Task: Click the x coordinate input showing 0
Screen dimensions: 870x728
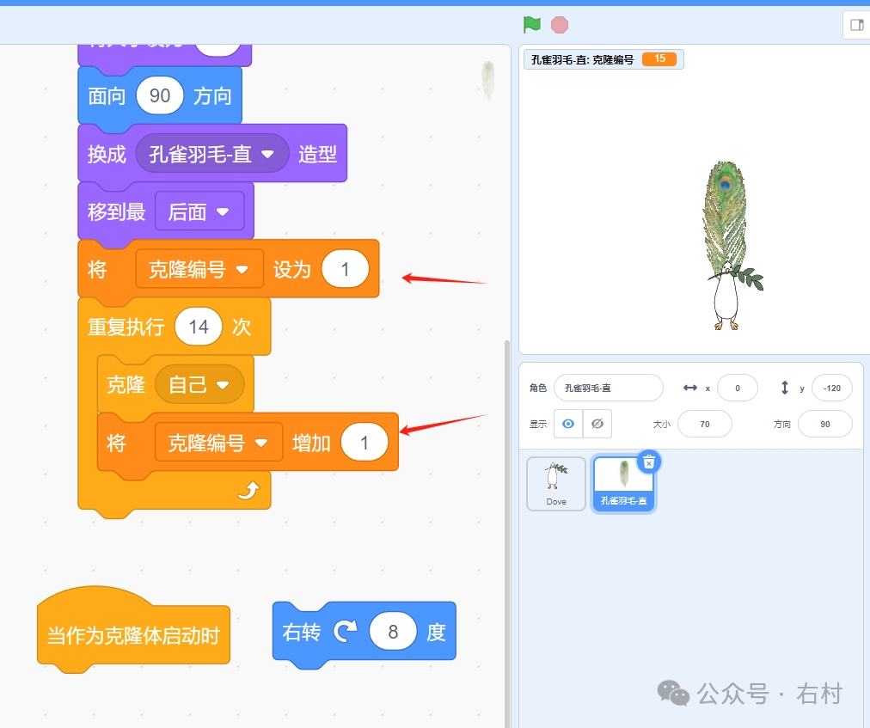Action: [x=738, y=388]
